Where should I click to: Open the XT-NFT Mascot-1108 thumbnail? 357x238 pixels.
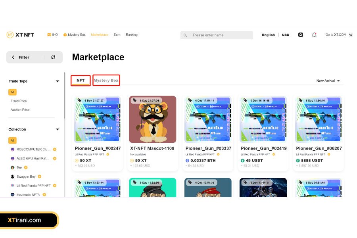pyautogui.click(x=153, y=119)
